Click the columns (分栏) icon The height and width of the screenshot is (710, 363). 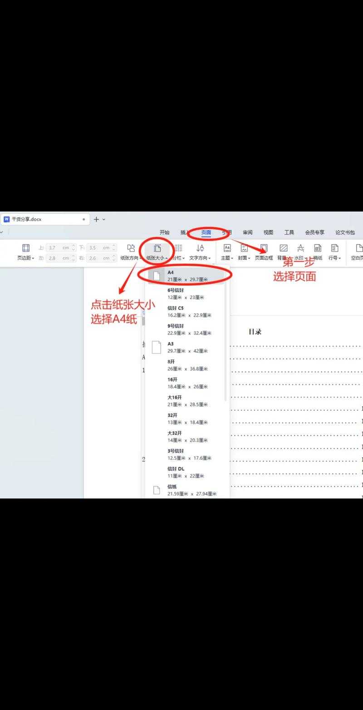click(x=178, y=248)
